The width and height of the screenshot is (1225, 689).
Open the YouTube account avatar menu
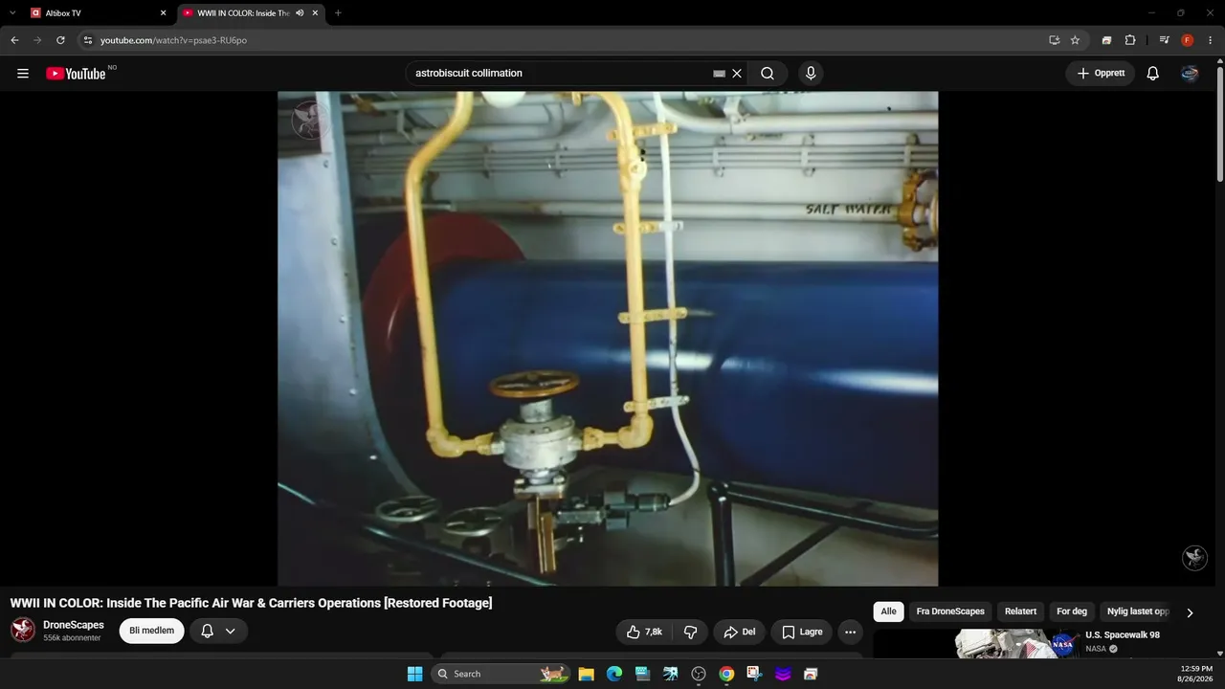[x=1190, y=74]
